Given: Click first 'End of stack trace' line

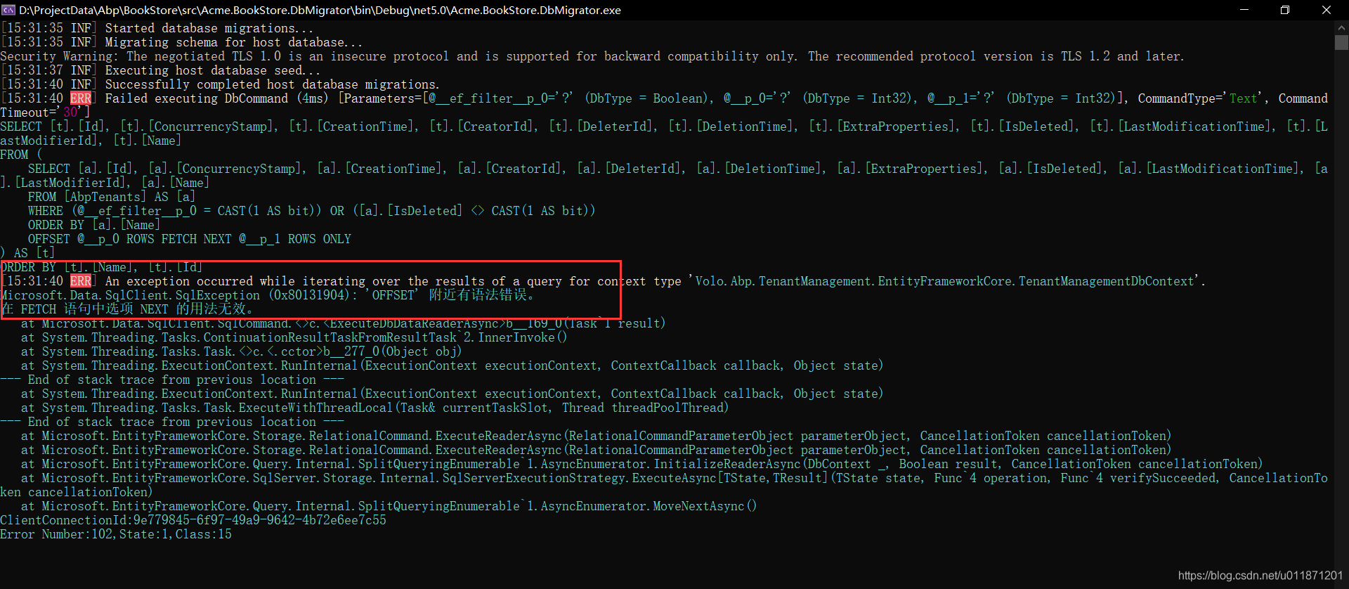Looking at the screenshot, I should (172, 380).
